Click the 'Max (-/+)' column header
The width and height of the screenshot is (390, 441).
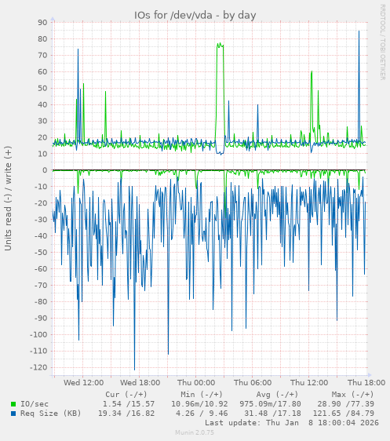[x=352, y=395]
